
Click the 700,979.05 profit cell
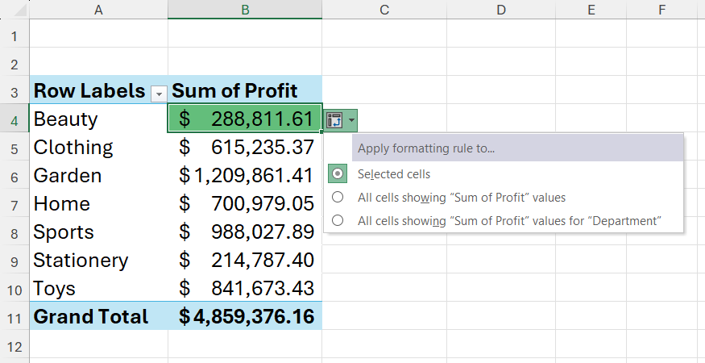pyautogui.click(x=245, y=202)
